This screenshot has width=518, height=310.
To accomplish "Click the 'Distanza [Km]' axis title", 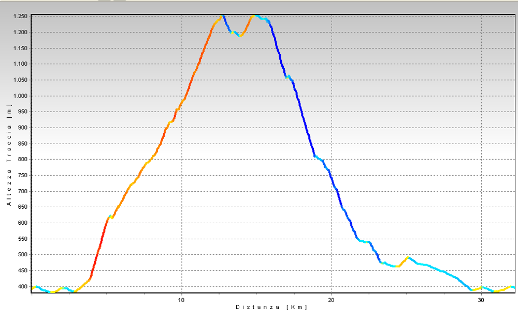I will 271,307.
